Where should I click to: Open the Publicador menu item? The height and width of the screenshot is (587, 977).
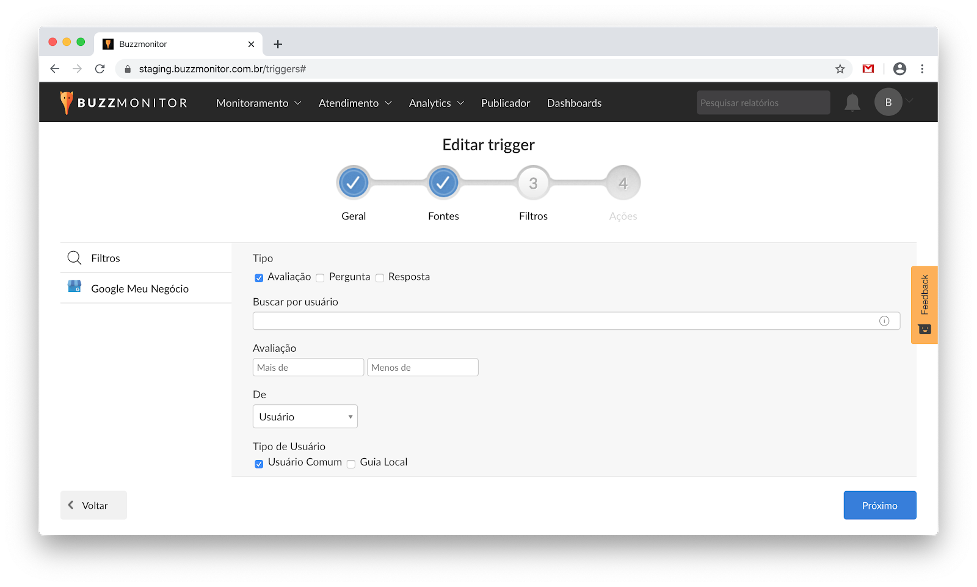505,103
